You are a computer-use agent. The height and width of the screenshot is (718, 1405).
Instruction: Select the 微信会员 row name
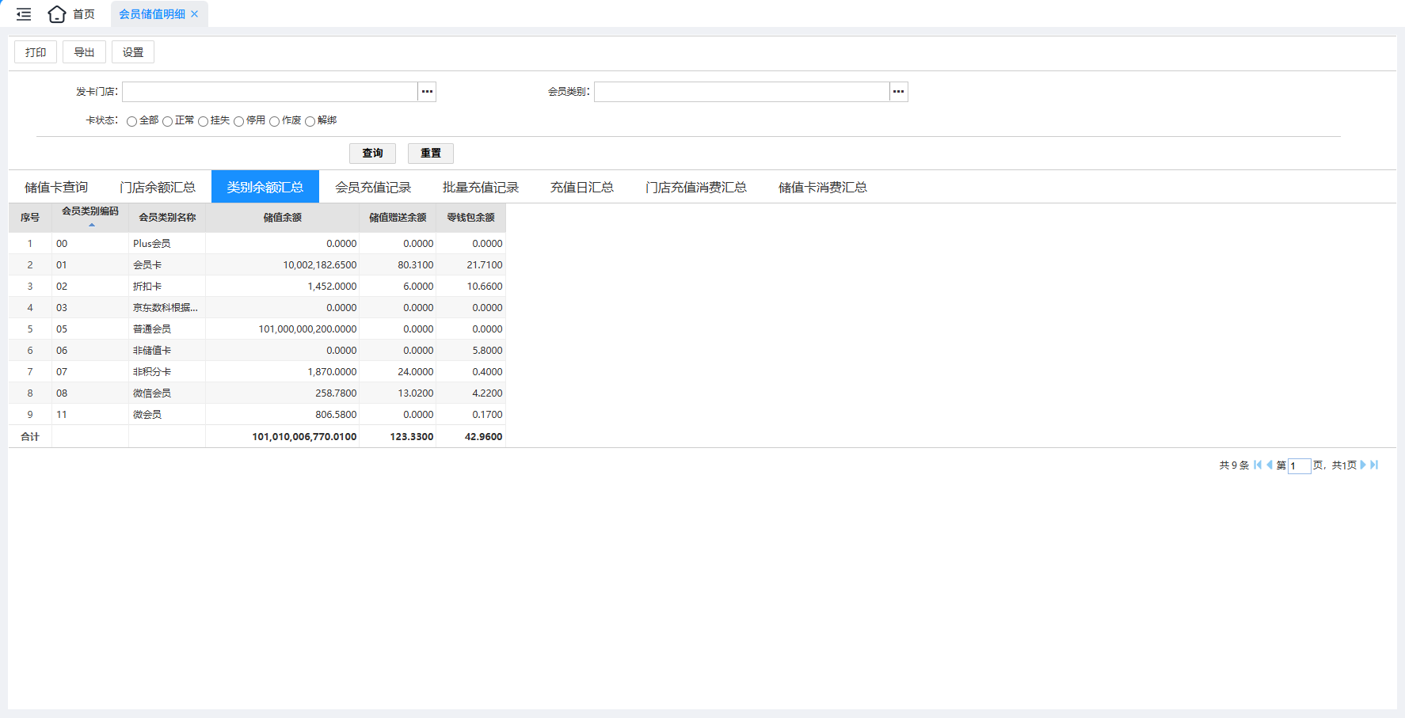pos(152,393)
